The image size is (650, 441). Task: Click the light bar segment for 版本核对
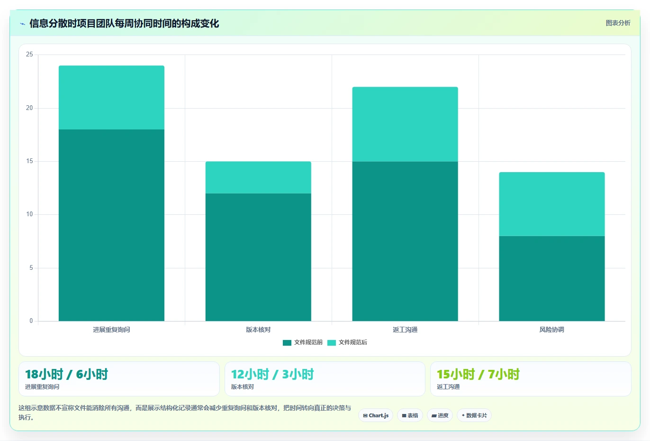pos(258,177)
